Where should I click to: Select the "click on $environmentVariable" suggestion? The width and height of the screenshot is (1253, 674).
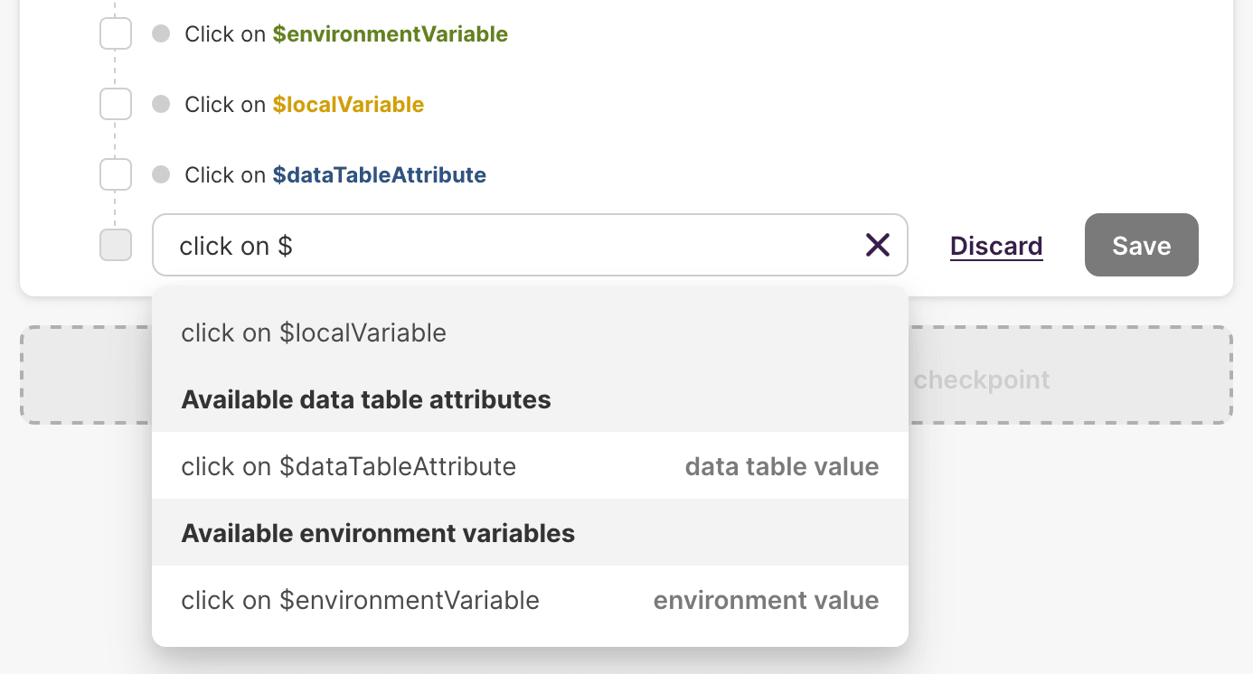[360, 600]
